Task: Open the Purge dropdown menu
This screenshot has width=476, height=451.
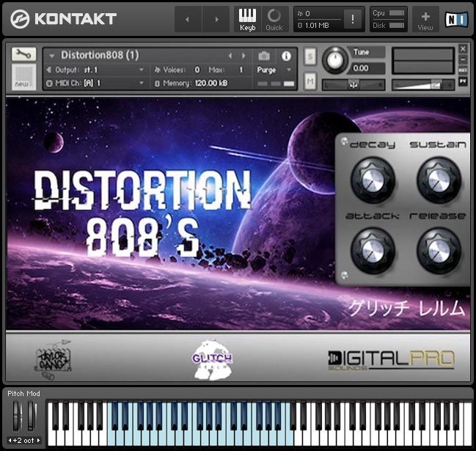Action: tap(274, 70)
